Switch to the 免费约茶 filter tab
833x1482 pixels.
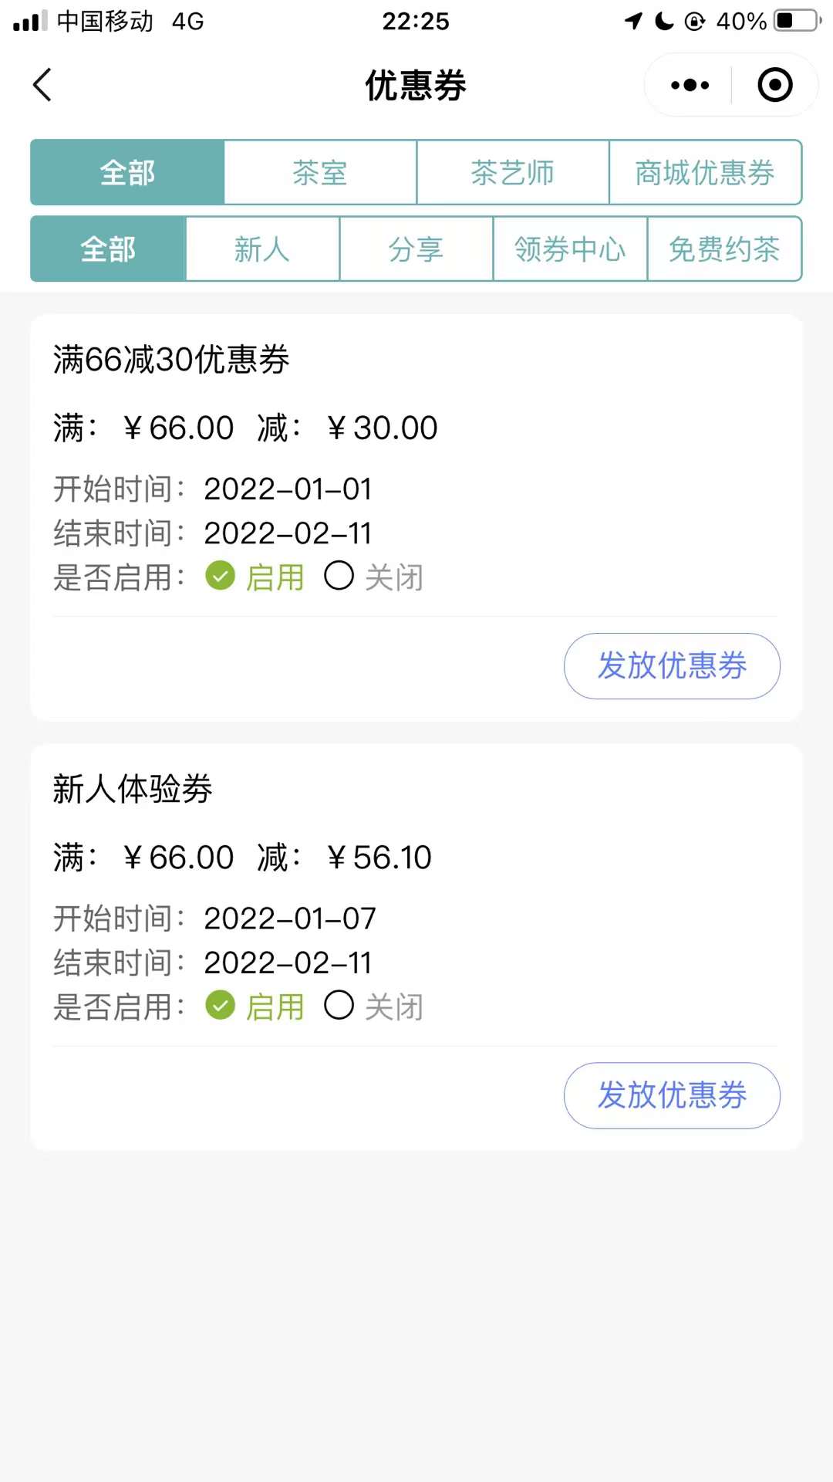tap(724, 249)
